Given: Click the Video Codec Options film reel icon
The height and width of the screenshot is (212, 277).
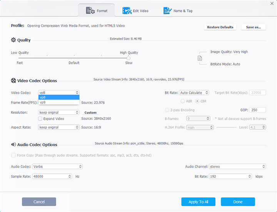Looking at the screenshot, I should pyautogui.click(x=14, y=81).
